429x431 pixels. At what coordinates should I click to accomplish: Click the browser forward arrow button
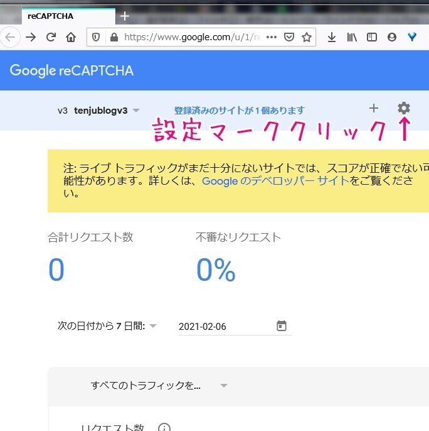[x=31, y=37]
